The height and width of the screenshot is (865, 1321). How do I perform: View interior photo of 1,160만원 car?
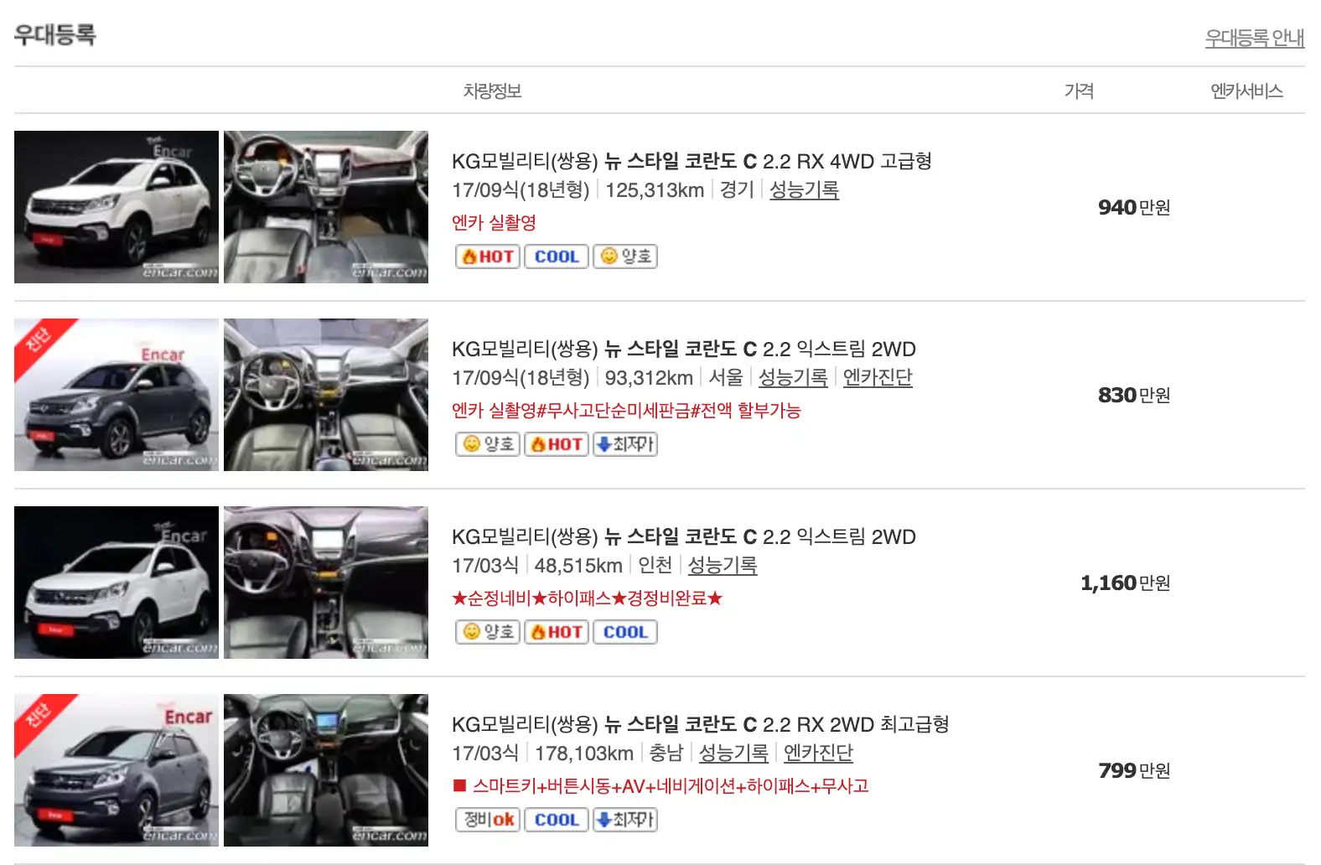click(326, 583)
